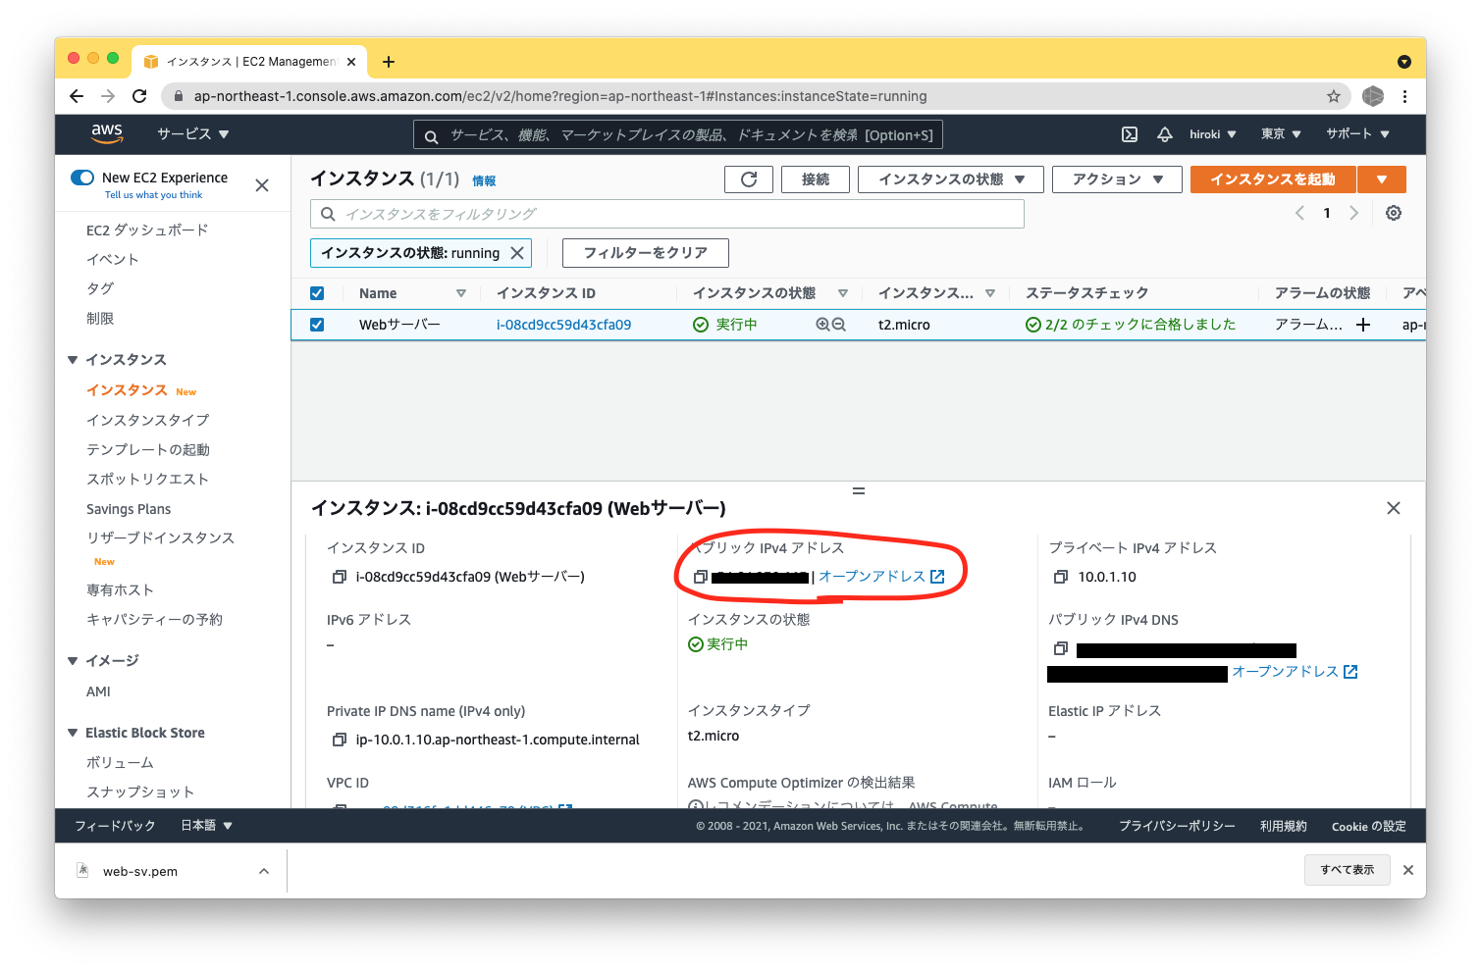Zoom in on the instance state with magnifier icon

tap(823, 324)
